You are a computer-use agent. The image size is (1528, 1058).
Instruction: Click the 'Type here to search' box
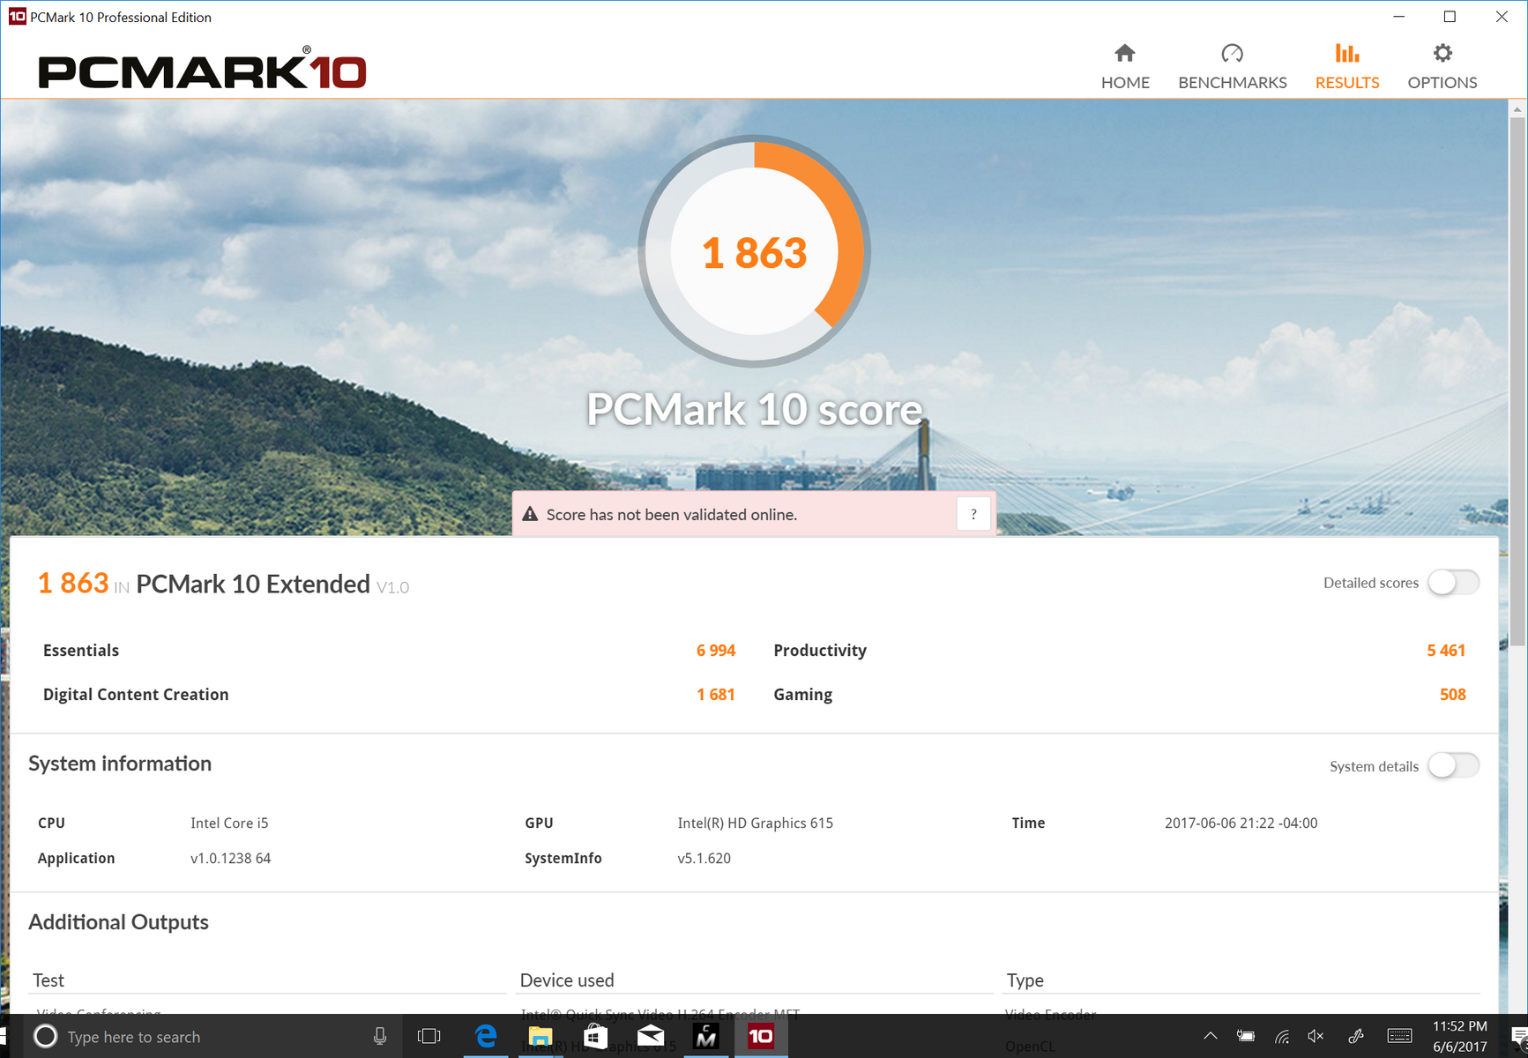pos(212,1037)
